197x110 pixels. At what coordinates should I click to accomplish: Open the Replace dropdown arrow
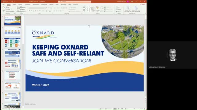click(122, 9)
